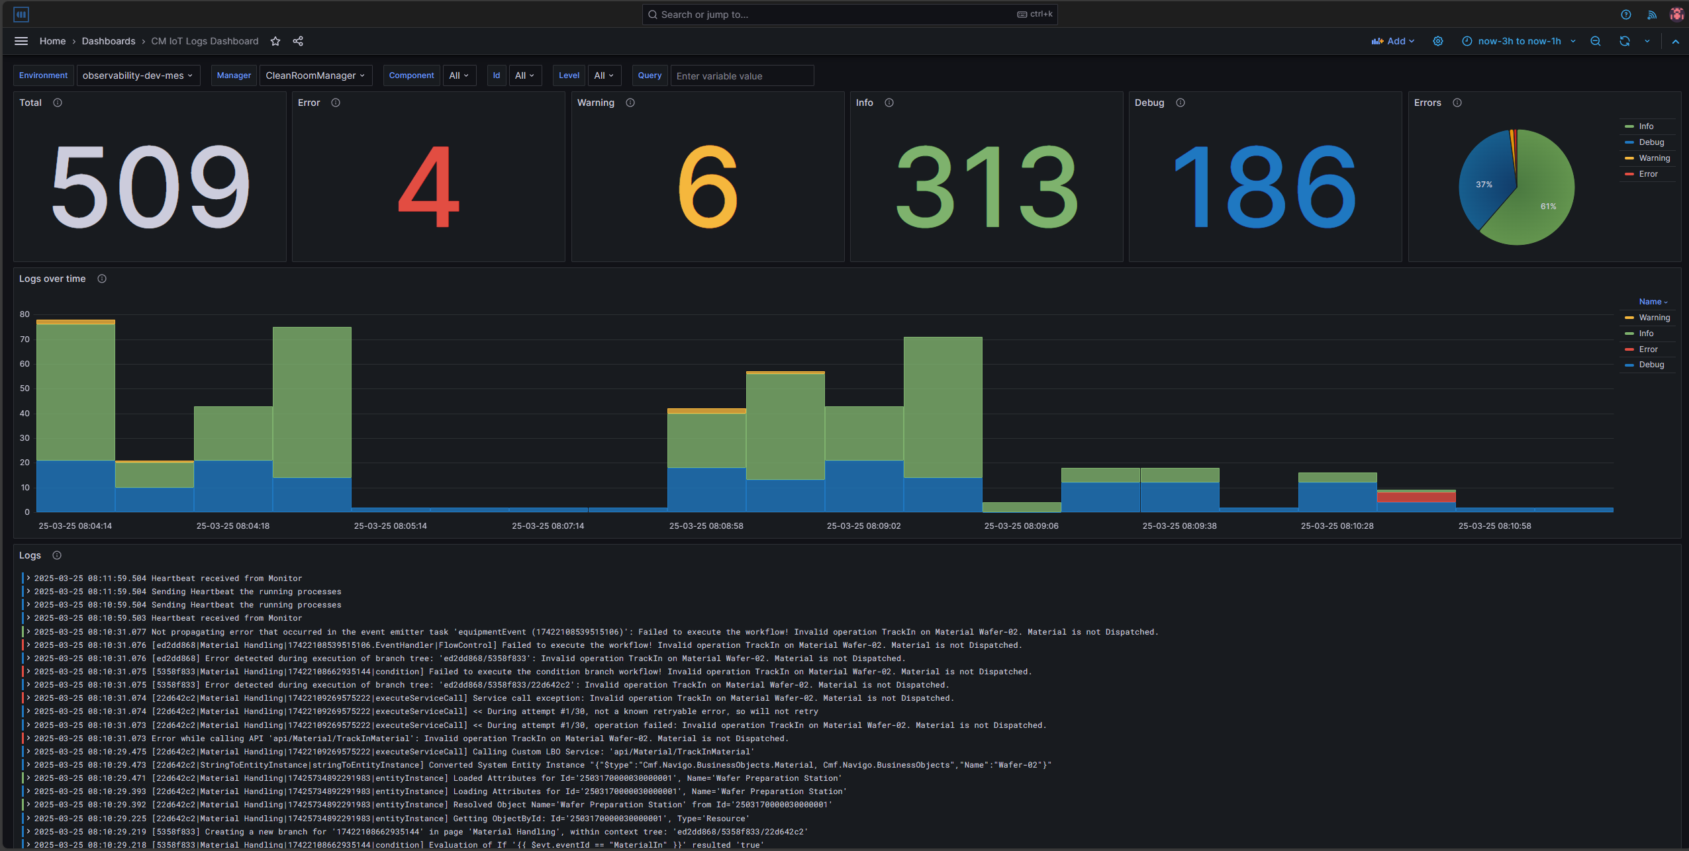Image resolution: width=1689 pixels, height=851 pixels.
Task: Open the auto-refresh interval chevron
Action: [1648, 40]
